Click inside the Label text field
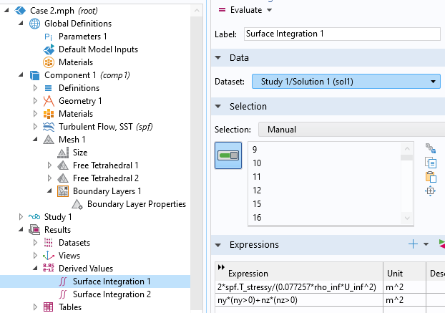This screenshot has height=313, width=445. pos(342,34)
